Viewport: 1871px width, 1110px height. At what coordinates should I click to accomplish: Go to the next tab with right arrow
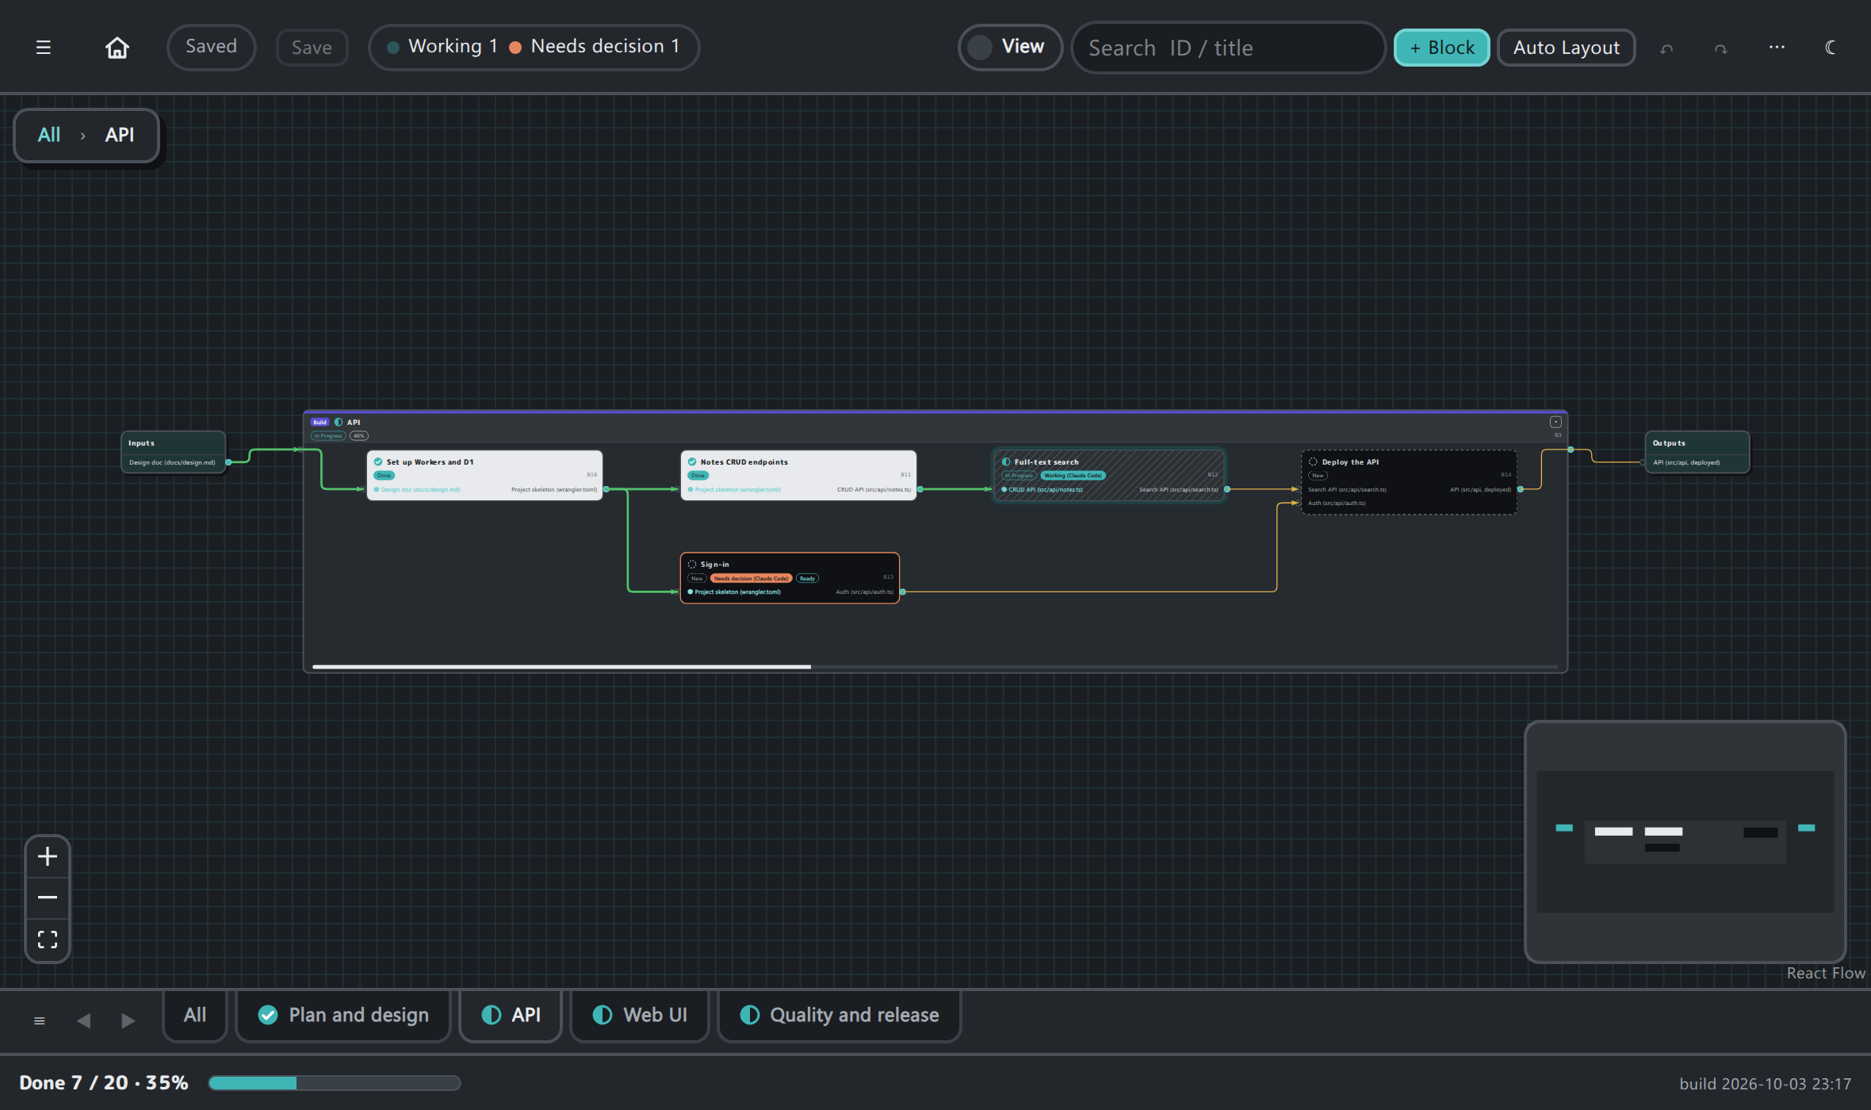(128, 1020)
